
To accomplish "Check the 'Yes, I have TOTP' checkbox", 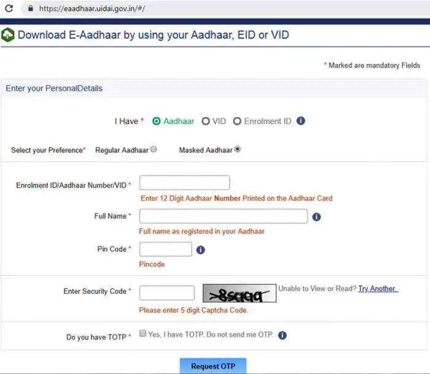I will click(x=143, y=334).
